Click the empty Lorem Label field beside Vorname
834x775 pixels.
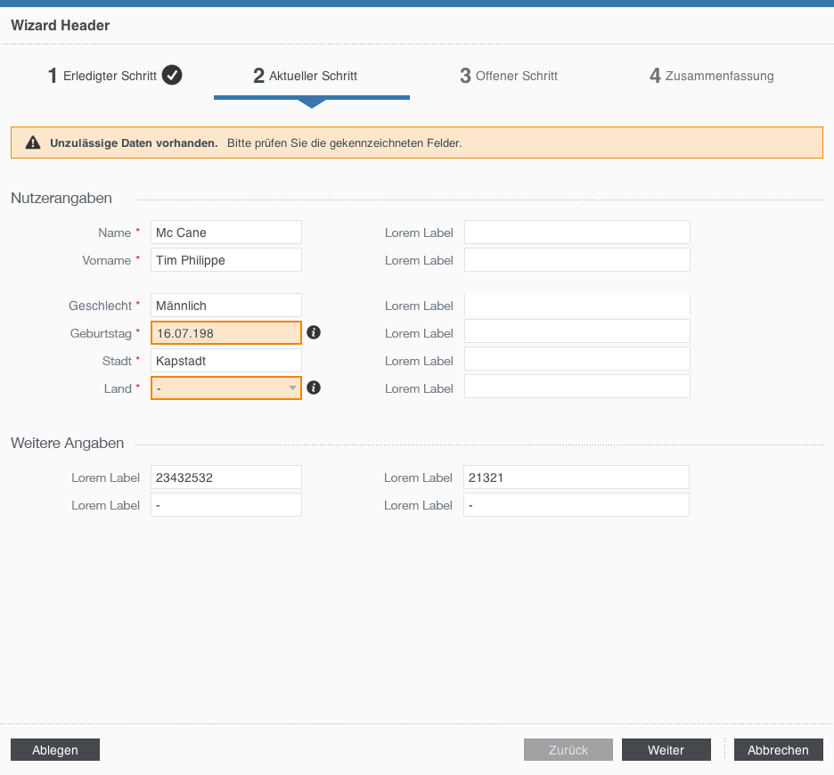point(577,260)
